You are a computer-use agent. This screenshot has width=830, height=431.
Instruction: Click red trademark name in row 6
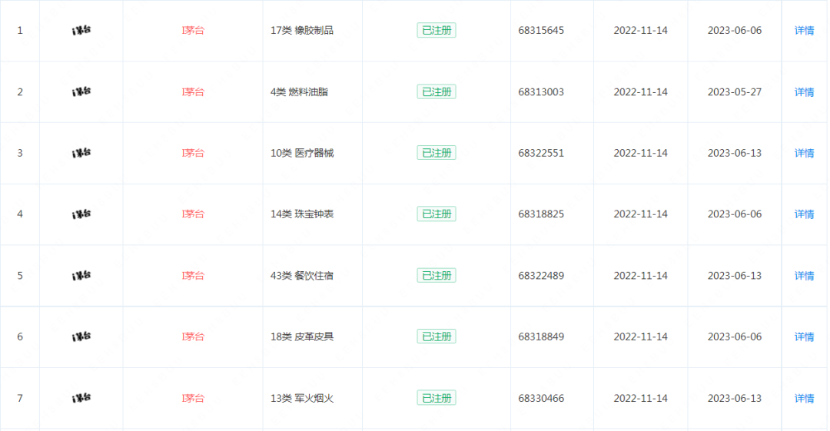[x=193, y=337]
